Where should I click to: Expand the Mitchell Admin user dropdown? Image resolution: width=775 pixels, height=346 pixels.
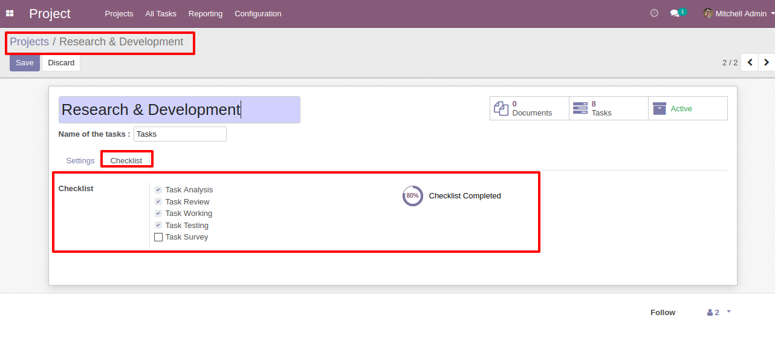point(773,13)
